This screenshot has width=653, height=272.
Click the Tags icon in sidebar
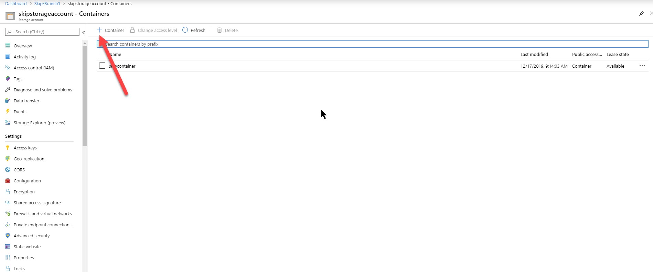8,79
